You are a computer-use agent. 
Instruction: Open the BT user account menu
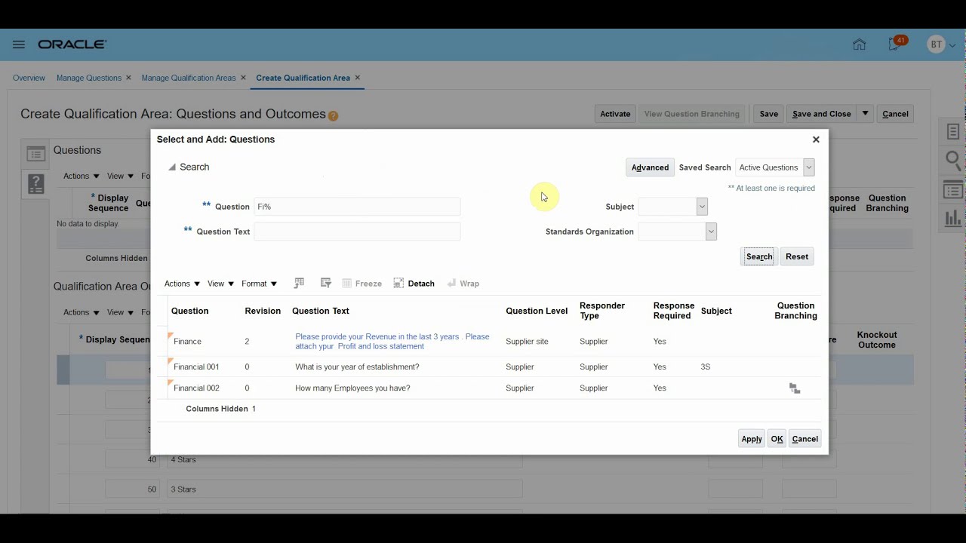tap(942, 44)
